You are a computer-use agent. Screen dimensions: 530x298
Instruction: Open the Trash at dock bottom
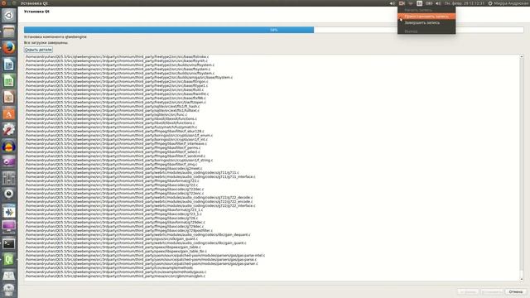pos(9,291)
